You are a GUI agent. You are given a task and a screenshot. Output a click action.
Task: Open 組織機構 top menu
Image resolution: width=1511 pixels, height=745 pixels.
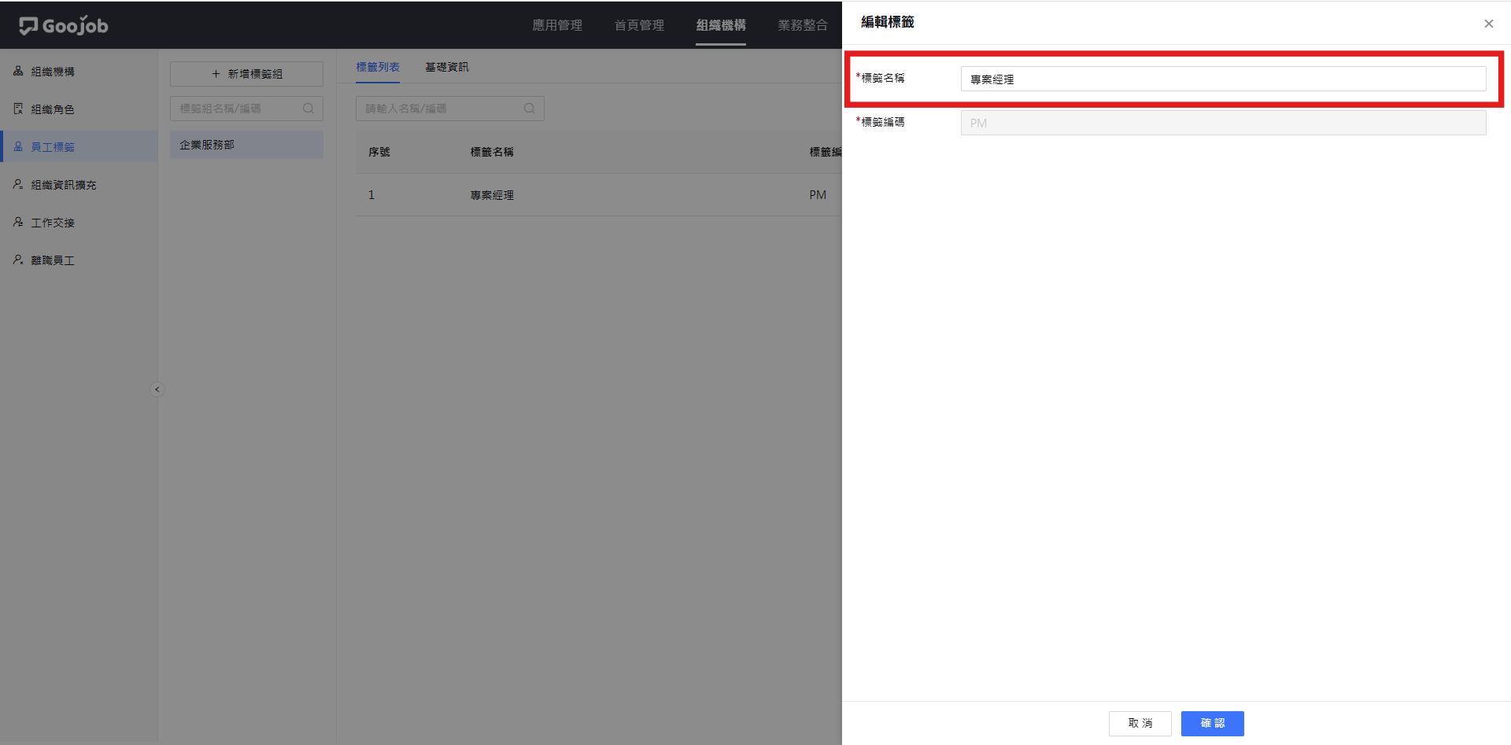(x=721, y=25)
